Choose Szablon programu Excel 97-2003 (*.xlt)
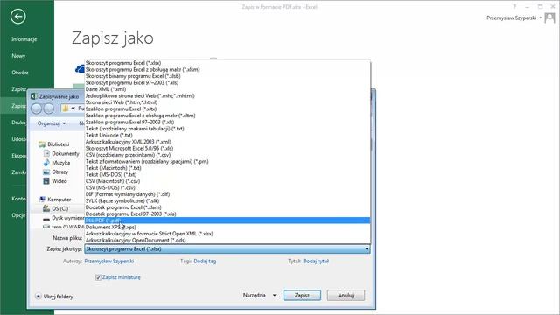 pyautogui.click(x=227, y=122)
